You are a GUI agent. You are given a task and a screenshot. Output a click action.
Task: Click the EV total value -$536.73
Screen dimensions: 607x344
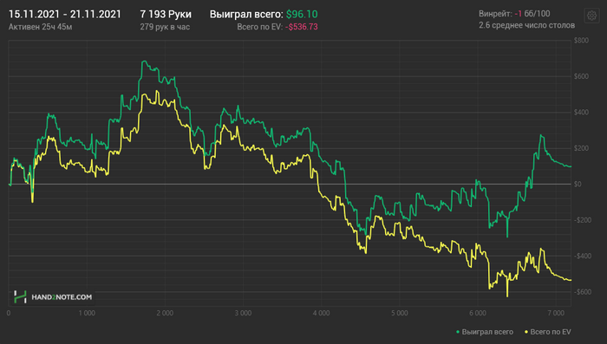(x=302, y=27)
